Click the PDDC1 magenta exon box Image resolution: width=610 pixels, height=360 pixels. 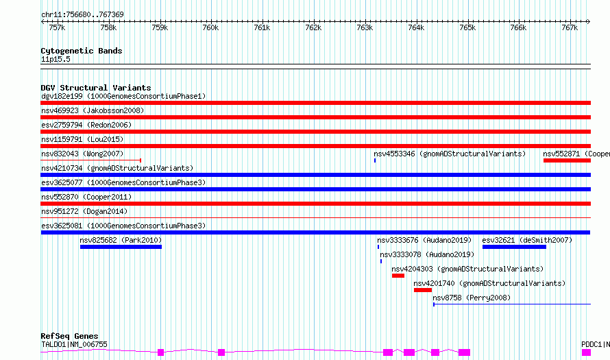[x=586, y=352]
